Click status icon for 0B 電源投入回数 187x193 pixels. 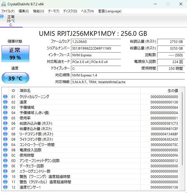pos(5,150)
